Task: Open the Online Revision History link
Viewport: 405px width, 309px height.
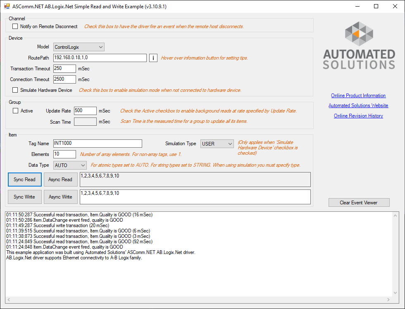Action: [358, 115]
